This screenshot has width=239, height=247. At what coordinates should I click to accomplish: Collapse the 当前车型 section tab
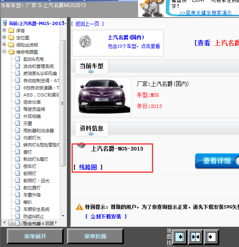(x=91, y=67)
